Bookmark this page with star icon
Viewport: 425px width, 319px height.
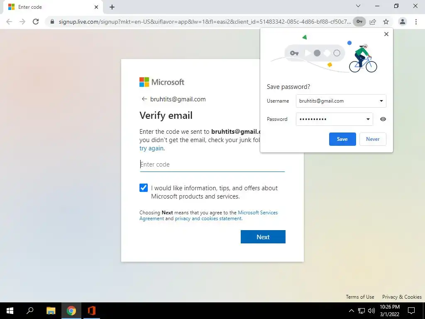click(x=386, y=22)
